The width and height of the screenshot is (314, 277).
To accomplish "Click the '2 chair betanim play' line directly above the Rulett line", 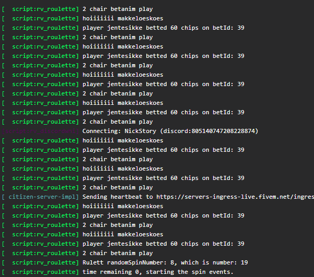I will click(118, 253).
